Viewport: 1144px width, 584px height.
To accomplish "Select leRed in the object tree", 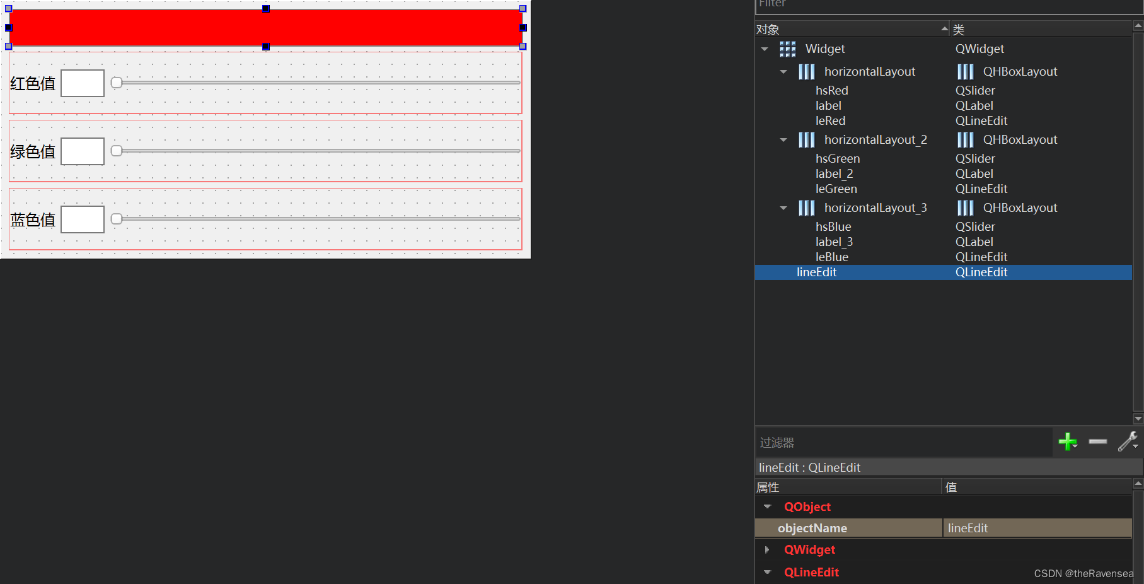I will coord(830,121).
